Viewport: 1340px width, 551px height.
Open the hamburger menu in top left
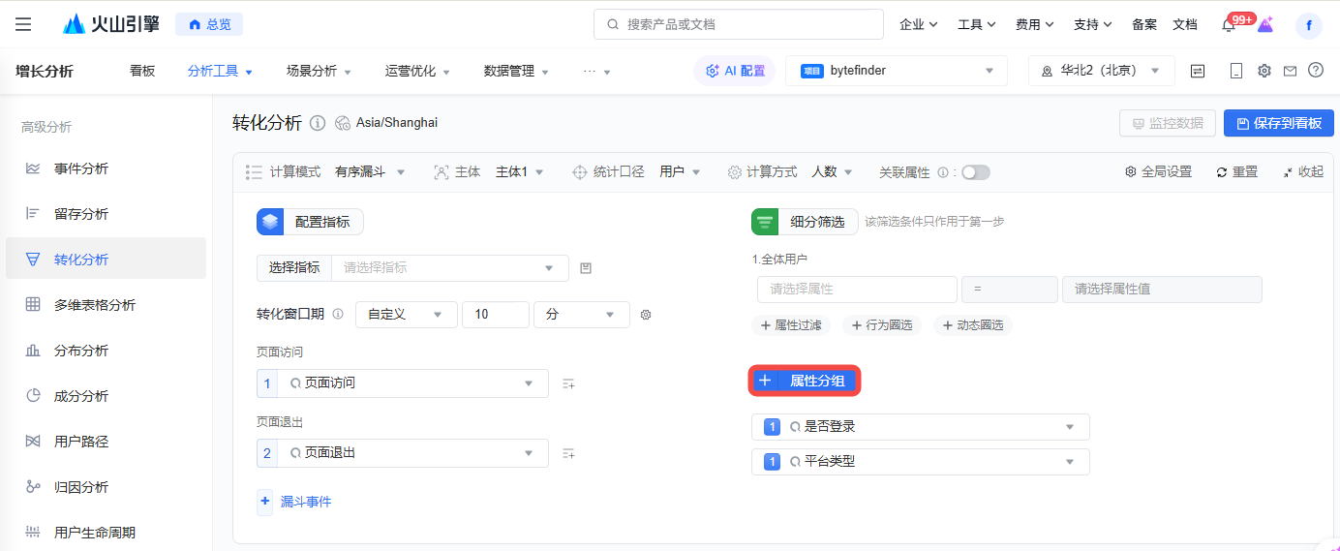[23, 24]
